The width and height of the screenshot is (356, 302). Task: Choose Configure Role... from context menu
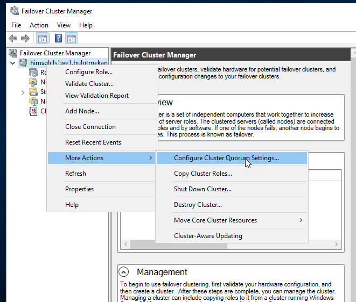coord(101,72)
